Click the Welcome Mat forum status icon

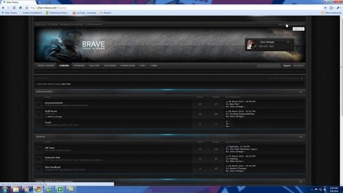39,159
